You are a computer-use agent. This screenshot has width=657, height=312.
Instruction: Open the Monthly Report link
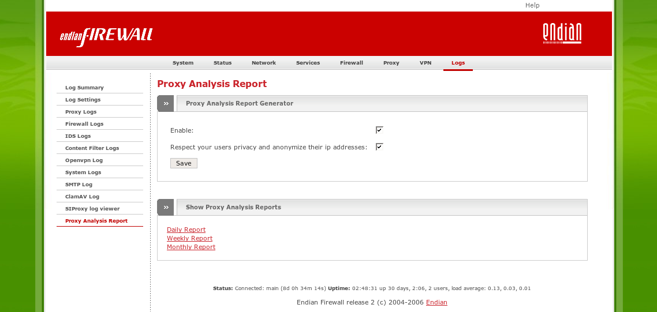[191, 247]
